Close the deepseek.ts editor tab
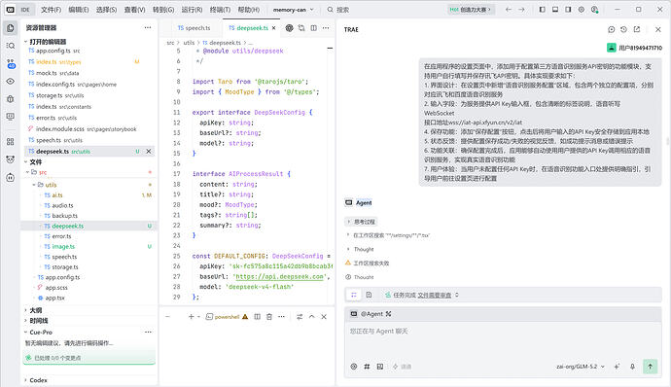This screenshot has width=671, height=387. [274, 28]
